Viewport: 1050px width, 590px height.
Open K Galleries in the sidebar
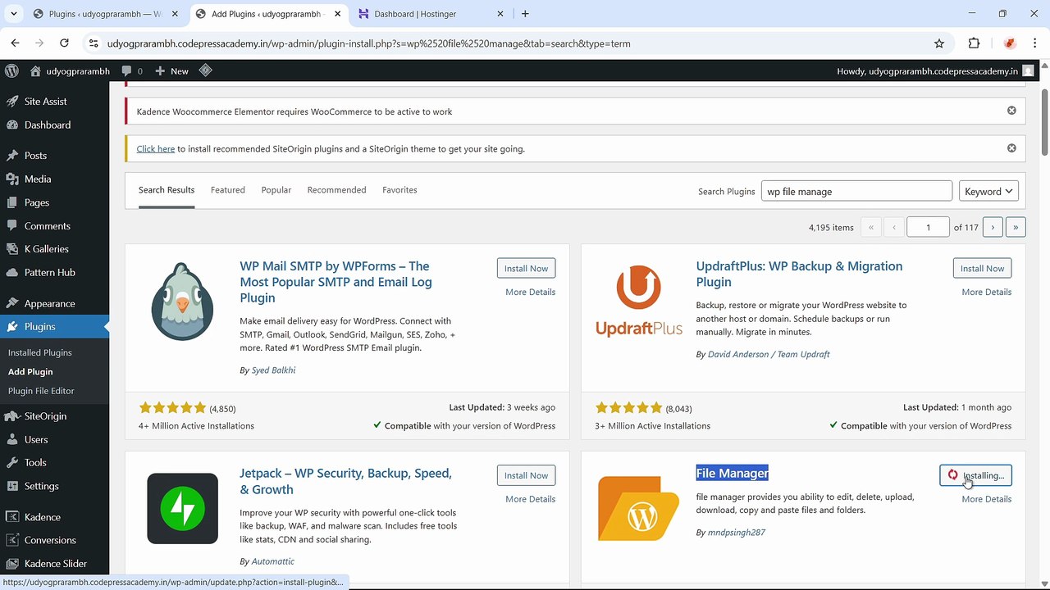pos(47,249)
